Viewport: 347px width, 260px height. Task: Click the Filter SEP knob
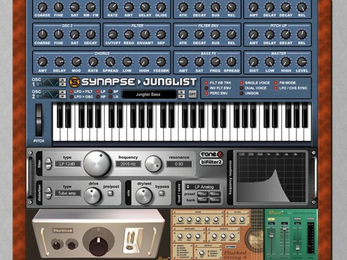pyautogui.click(x=161, y=35)
